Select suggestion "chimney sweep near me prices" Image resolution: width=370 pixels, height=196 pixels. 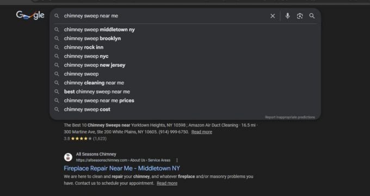185,101
